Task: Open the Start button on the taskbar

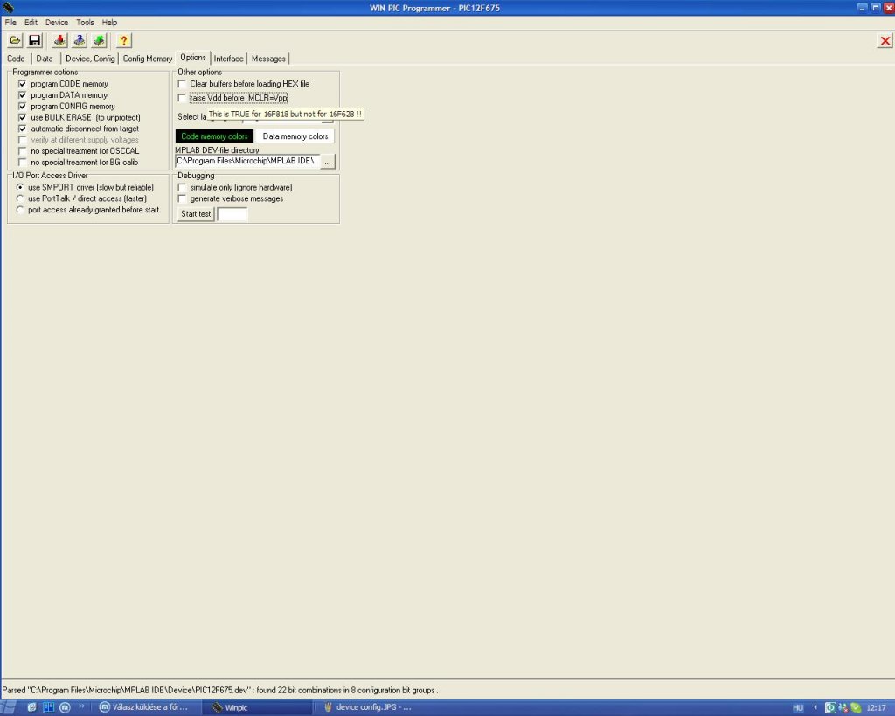Action: pos(10,707)
